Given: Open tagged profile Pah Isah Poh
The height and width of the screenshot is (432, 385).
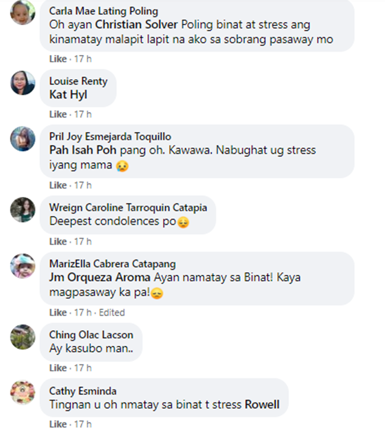Looking at the screenshot, I should pos(83,150).
